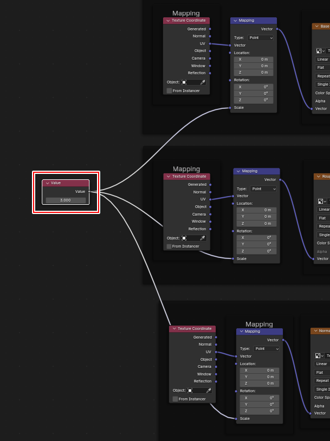Check From Instancer in bottom Texture Coordinate node
This screenshot has width=330, height=441.
click(175, 399)
